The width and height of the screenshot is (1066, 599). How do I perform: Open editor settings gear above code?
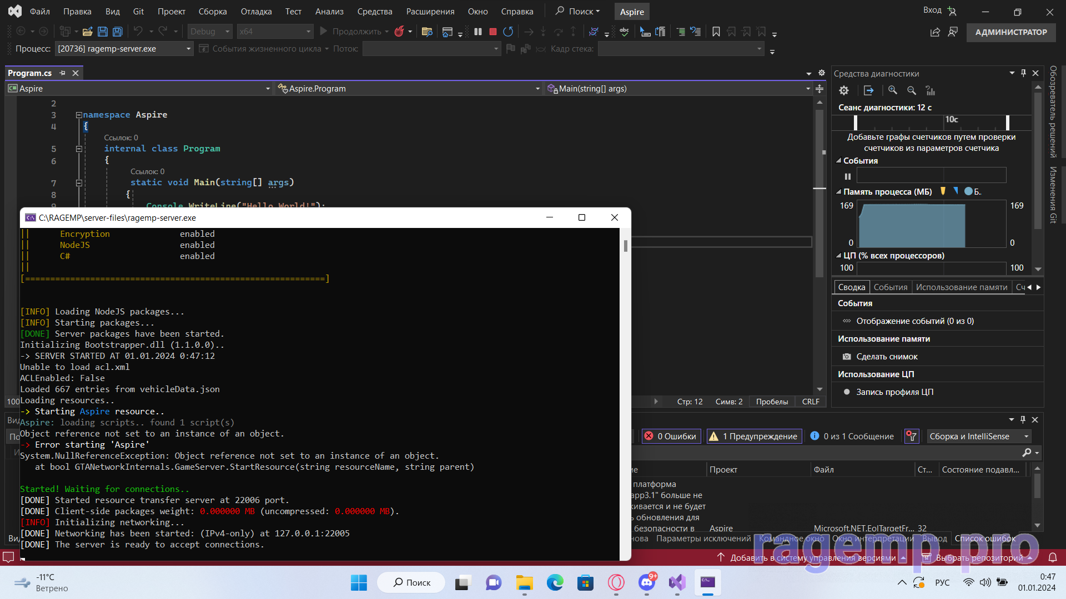point(822,73)
